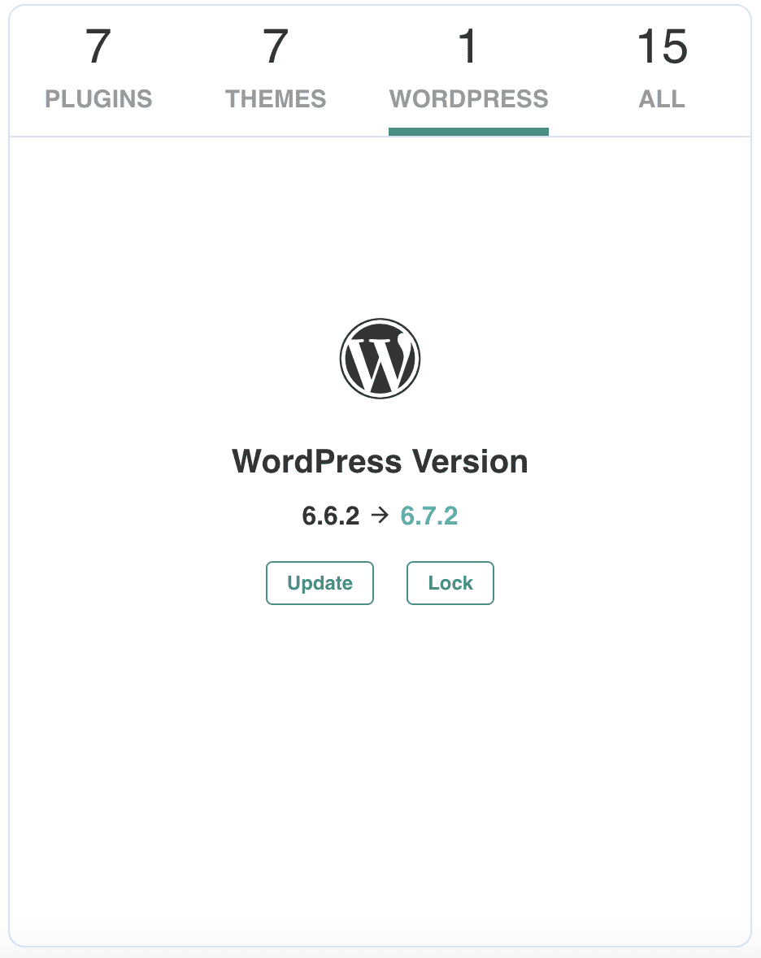Click the current version 6.6.2 text
The height and width of the screenshot is (958, 761).
[x=330, y=516]
